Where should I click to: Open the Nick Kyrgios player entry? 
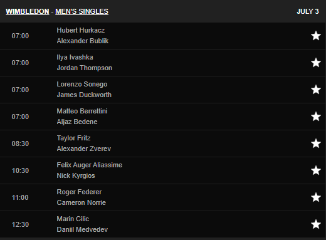(76, 175)
